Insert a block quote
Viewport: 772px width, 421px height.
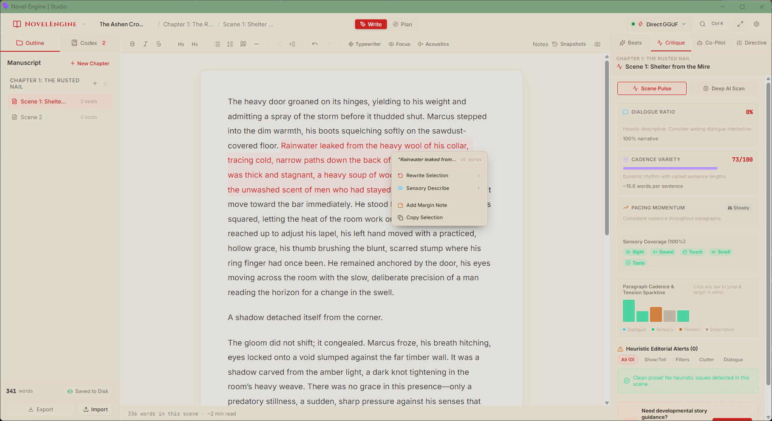point(243,44)
